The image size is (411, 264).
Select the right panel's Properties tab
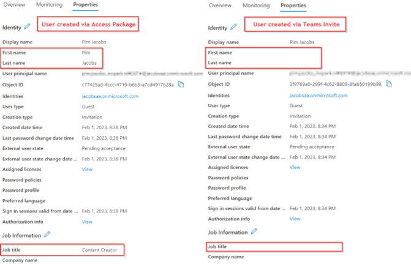coord(293,6)
